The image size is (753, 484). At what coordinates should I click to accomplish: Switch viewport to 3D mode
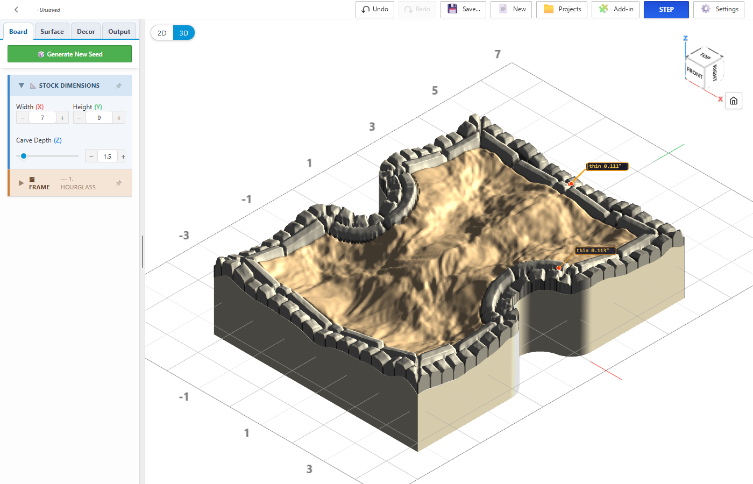[184, 33]
